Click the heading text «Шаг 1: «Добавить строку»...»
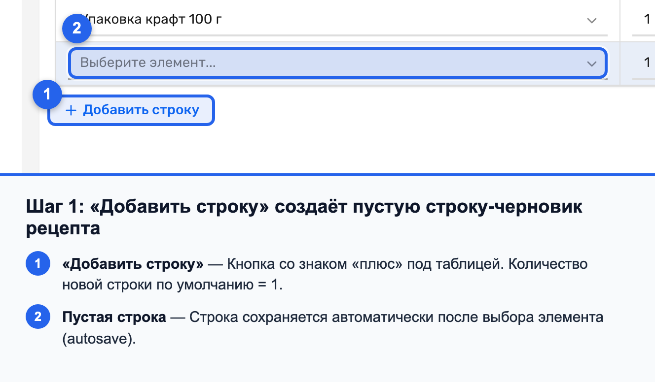This screenshot has width=655, height=382. coord(304,217)
